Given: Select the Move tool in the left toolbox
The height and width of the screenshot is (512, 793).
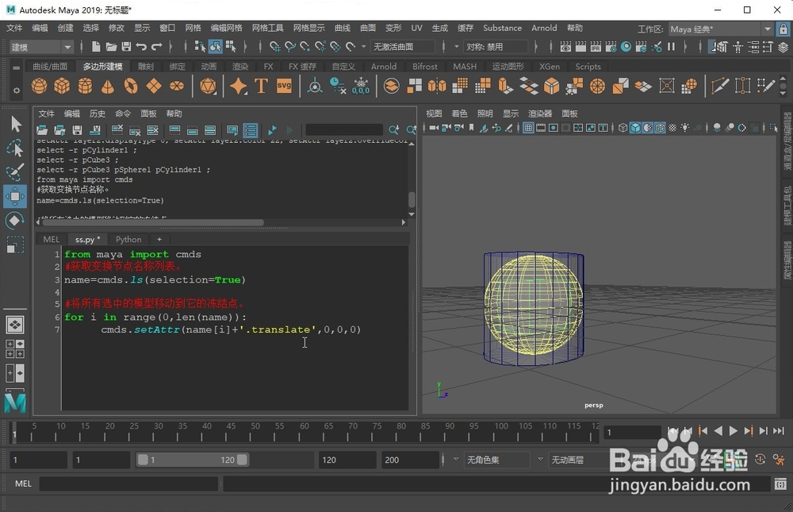Looking at the screenshot, I should pyautogui.click(x=14, y=197).
